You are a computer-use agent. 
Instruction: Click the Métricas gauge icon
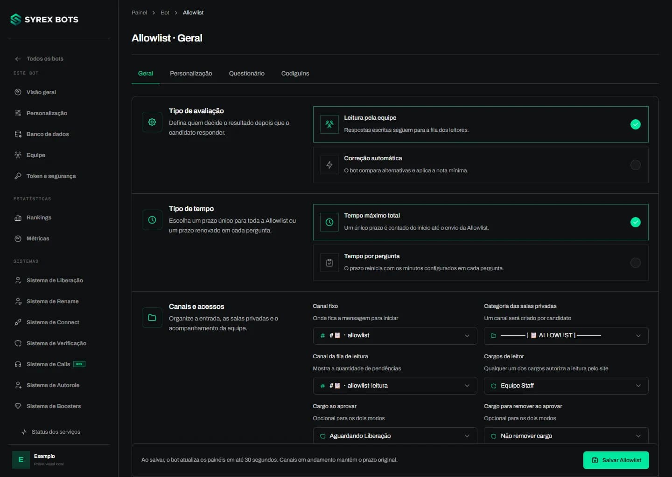coord(18,238)
